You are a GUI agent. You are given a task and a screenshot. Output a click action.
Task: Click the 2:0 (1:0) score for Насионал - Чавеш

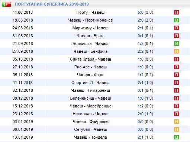pos(145,114)
